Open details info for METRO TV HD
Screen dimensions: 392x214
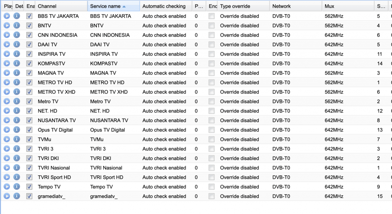click(16, 83)
